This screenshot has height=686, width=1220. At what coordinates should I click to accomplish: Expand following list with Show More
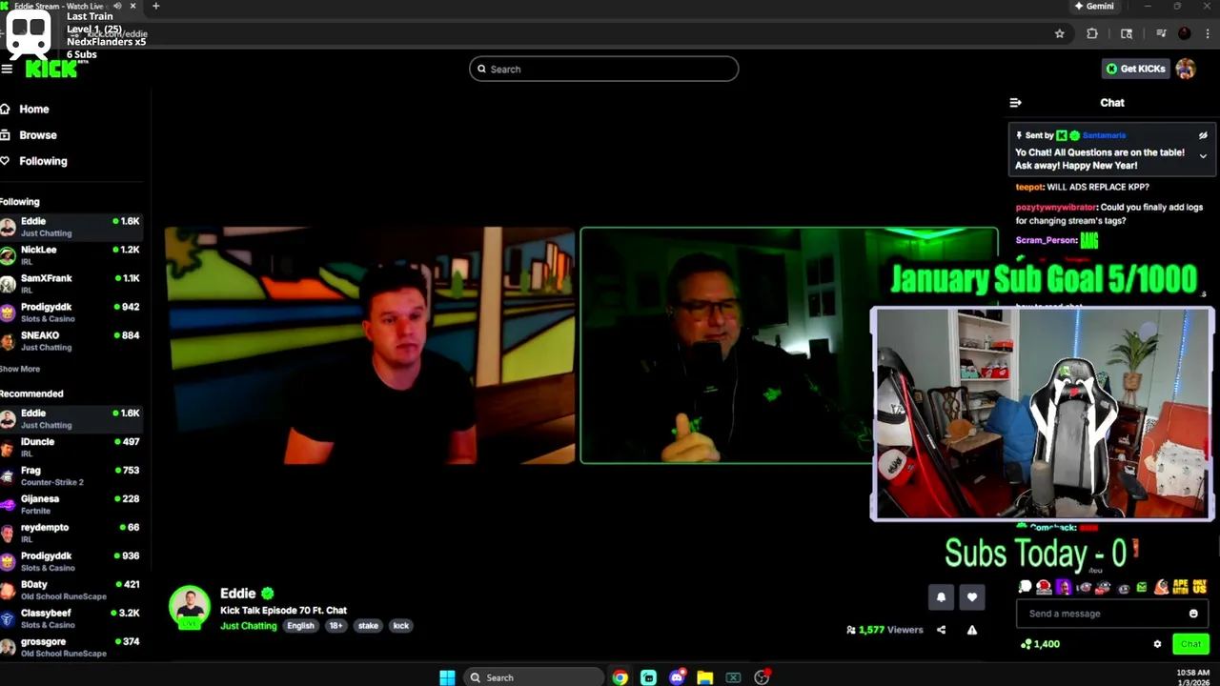click(20, 369)
